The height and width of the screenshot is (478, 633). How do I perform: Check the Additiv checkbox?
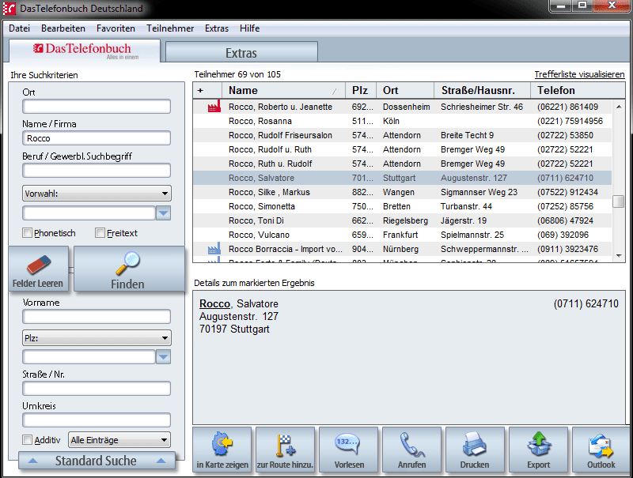(x=28, y=440)
